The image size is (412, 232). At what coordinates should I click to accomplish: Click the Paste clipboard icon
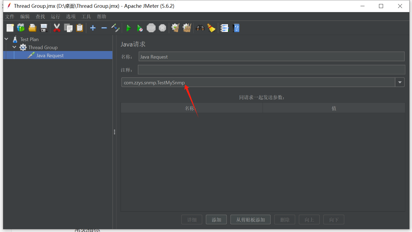[80, 28]
